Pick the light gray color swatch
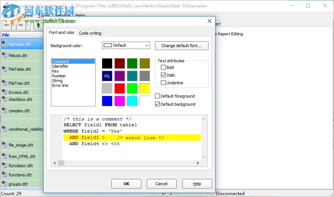Screen dimensions: 334x197 click(x=107, y=88)
